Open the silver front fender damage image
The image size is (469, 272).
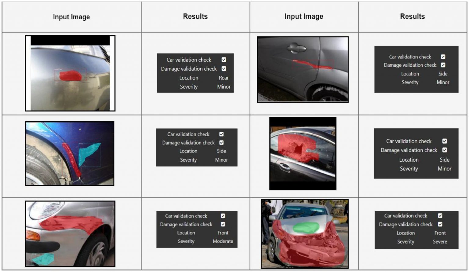pos(70,234)
